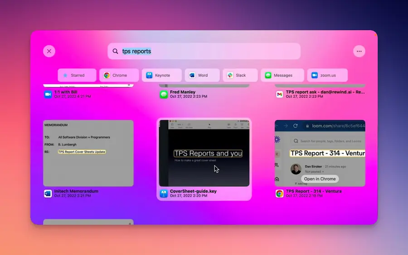Click the 'Oct 27, 2022 2:20 PM' timestamp
Viewport: 408px width, 255px height.
tap(189, 196)
